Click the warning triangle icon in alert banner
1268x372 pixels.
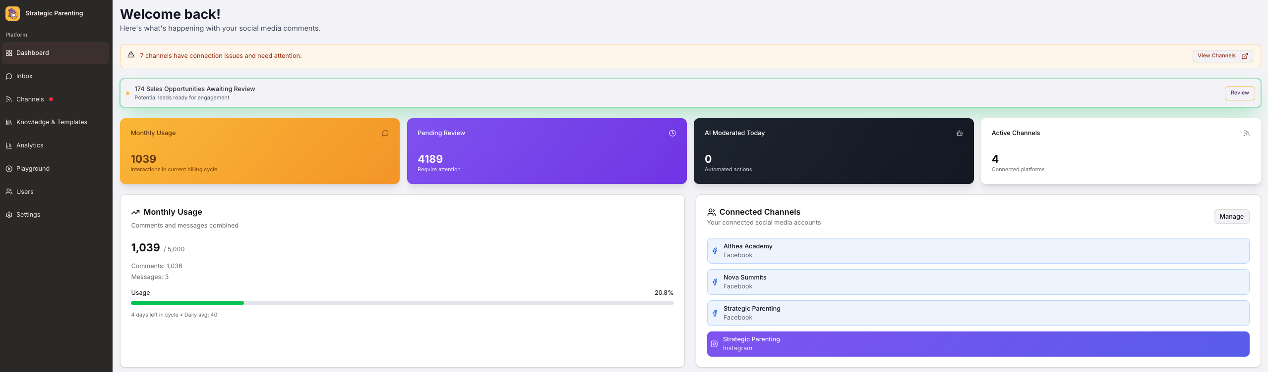click(x=131, y=55)
